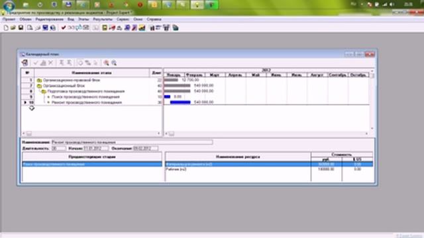Collapse folder of stage row 8

pyautogui.click(x=44, y=91)
